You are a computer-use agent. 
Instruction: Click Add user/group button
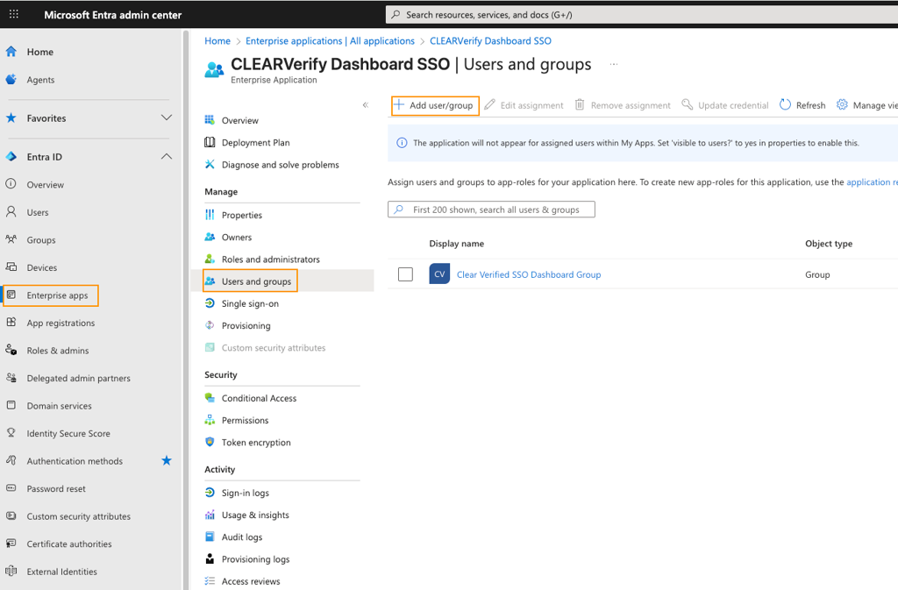(x=435, y=105)
